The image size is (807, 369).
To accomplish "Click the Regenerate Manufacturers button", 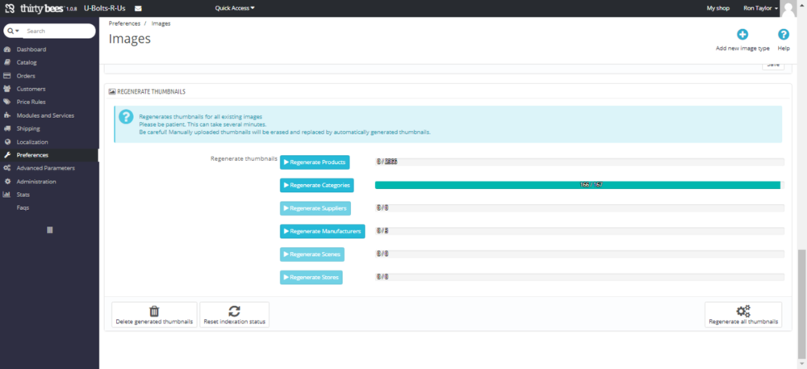I will (x=322, y=231).
